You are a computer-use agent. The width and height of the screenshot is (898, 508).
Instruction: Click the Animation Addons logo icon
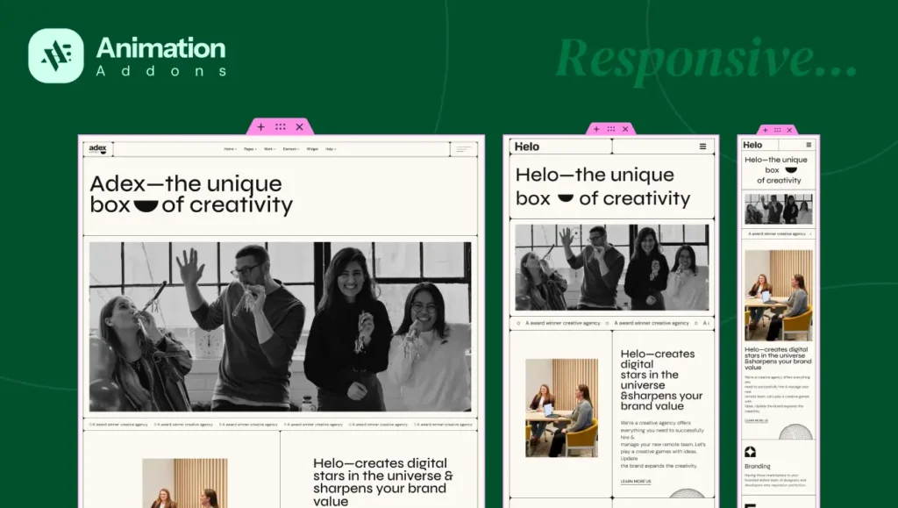[x=54, y=54]
